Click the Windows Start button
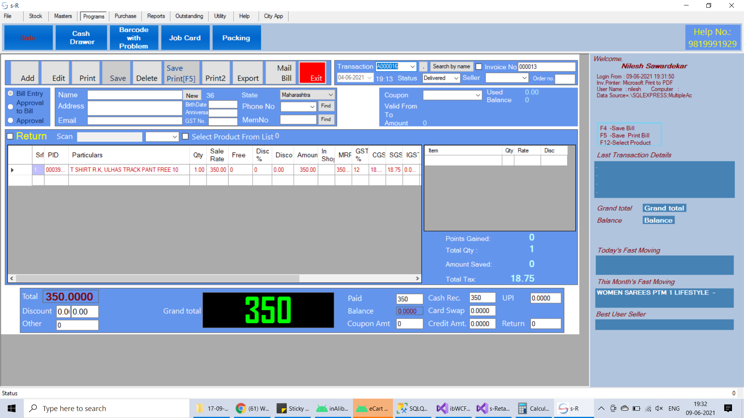The width and height of the screenshot is (744, 418). pos(12,408)
